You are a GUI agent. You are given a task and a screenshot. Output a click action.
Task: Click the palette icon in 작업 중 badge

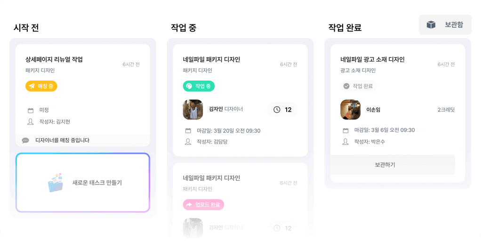(x=189, y=87)
